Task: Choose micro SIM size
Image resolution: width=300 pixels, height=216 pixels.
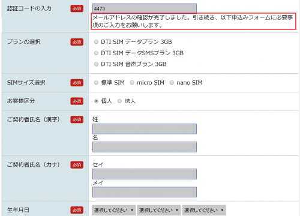Action: coord(132,83)
